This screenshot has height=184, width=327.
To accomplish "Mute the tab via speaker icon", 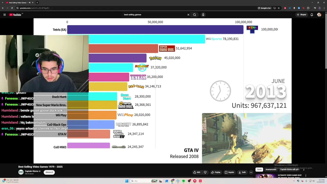I will pos(30,3).
